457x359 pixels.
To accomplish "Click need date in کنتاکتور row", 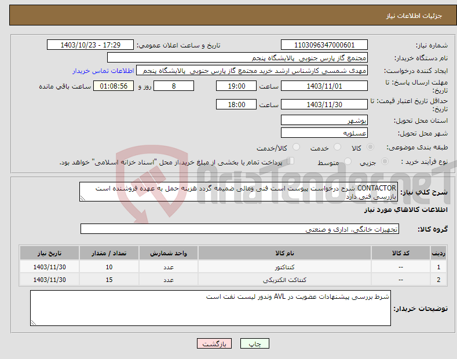I will pyautogui.click(x=50, y=267).
